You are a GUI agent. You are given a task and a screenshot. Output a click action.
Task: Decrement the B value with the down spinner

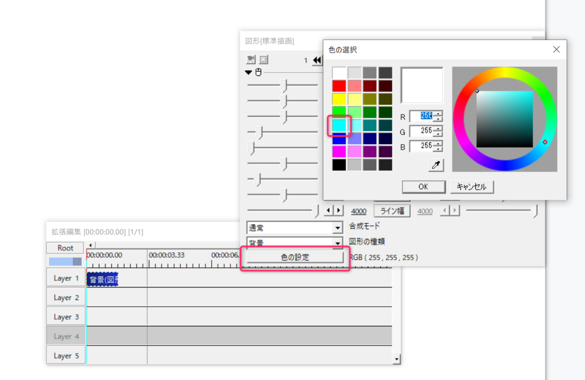[x=437, y=148]
